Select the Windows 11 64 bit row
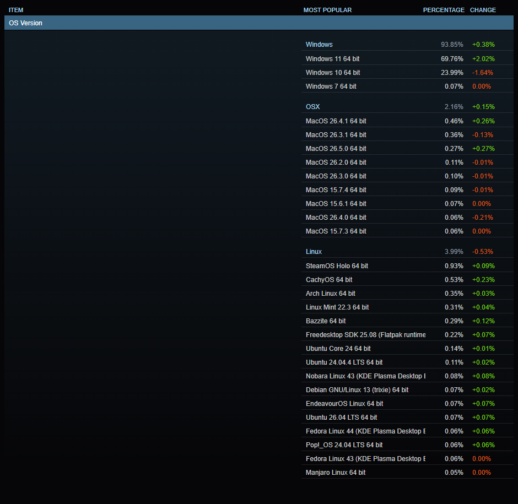The width and height of the screenshot is (518, 504). (407, 58)
